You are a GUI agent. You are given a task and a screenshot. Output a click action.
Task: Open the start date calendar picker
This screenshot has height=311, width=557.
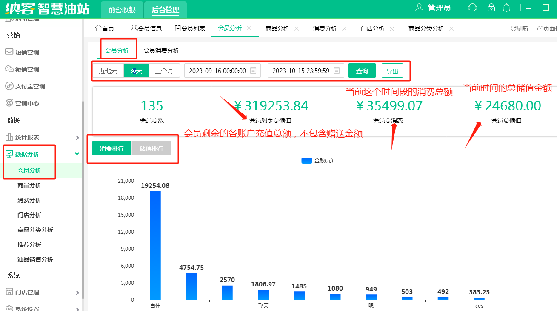tap(253, 71)
